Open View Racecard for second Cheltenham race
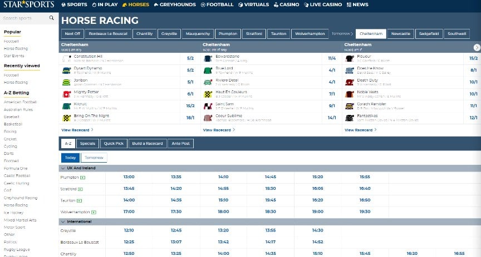The image size is (481, 257). [x=219, y=130]
